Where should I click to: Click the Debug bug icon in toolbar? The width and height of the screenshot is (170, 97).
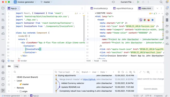pyautogui.click(x=143, y=2)
